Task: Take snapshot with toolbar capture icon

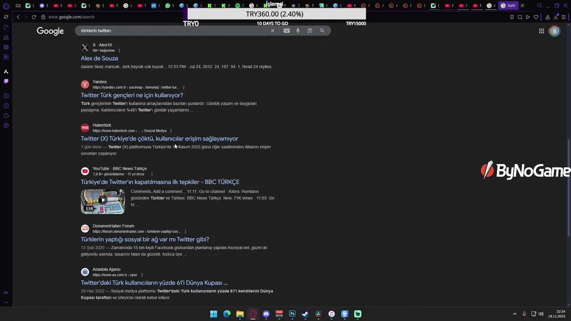Action: point(520,17)
